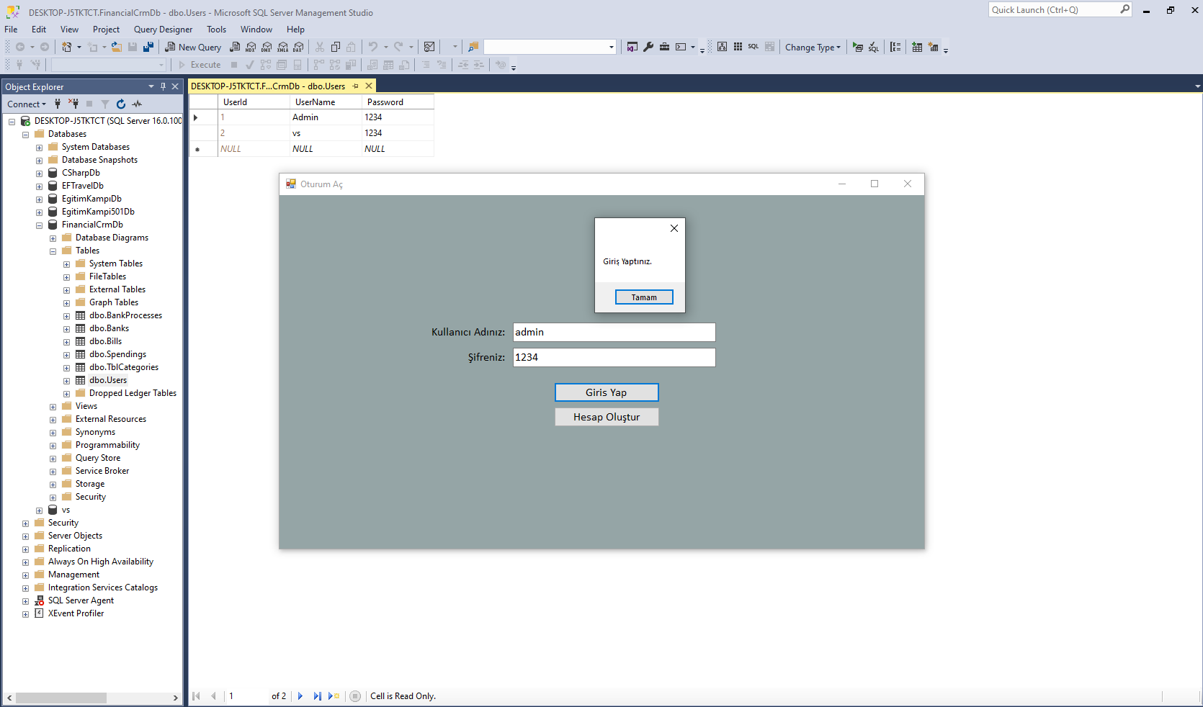Screen dimensions: 1203x707
Task: Open Activity Monitor pulse icon in Object Explorer
Action: [x=137, y=104]
